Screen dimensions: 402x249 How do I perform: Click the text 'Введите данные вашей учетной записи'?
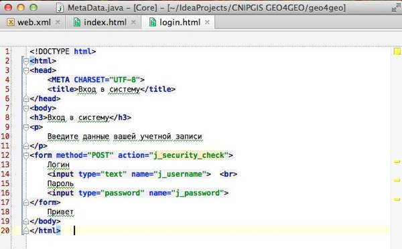pos(125,137)
